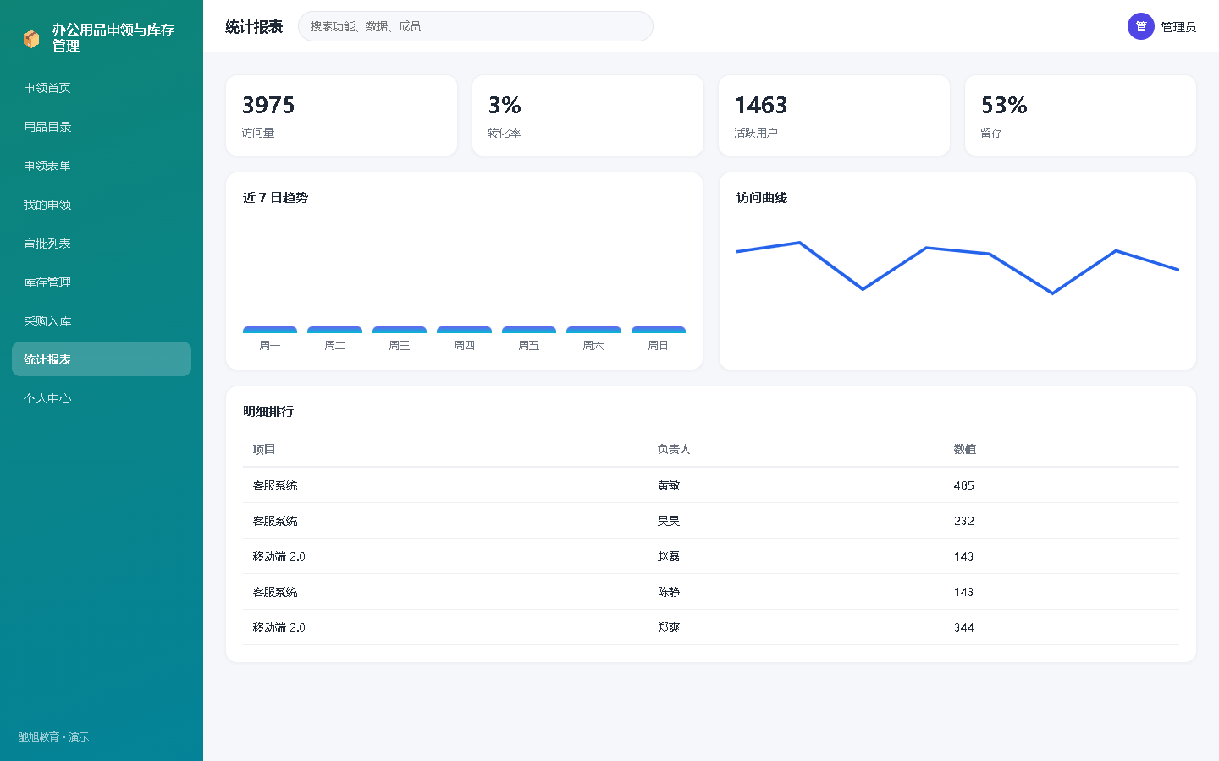Focus the 搜索功能 search field
Screen dimensions: 1219x761
click(x=476, y=26)
